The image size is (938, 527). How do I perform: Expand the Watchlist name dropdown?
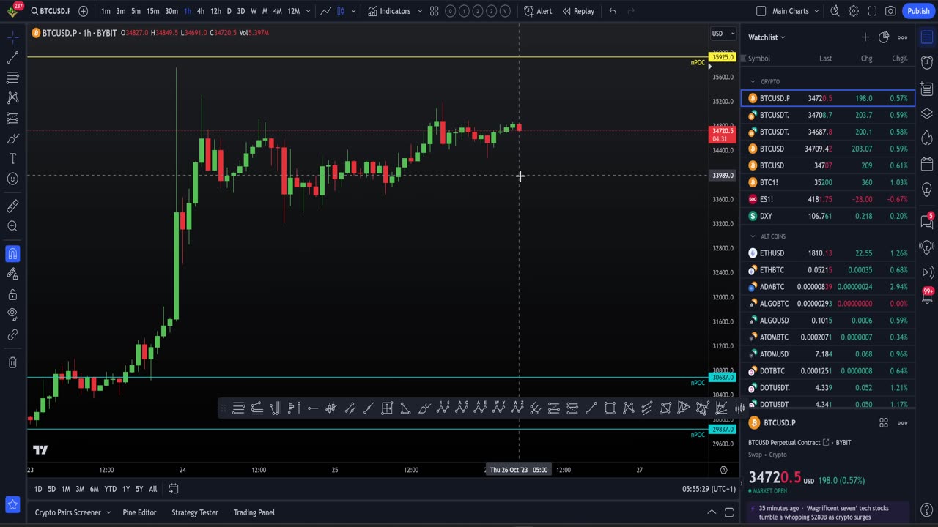pyautogui.click(x=767, y=37)
